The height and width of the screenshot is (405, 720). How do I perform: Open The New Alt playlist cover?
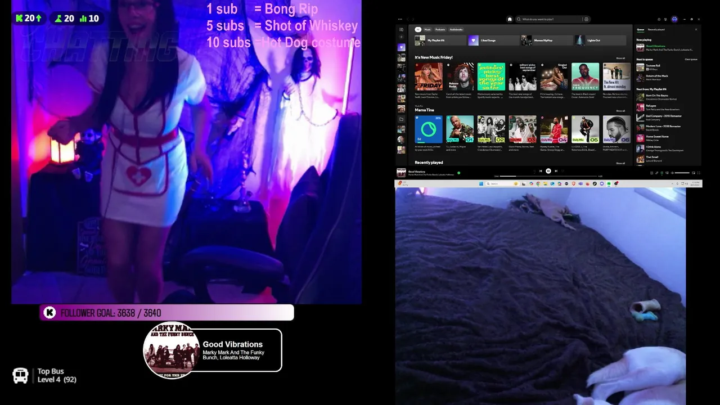pos(616,76)
